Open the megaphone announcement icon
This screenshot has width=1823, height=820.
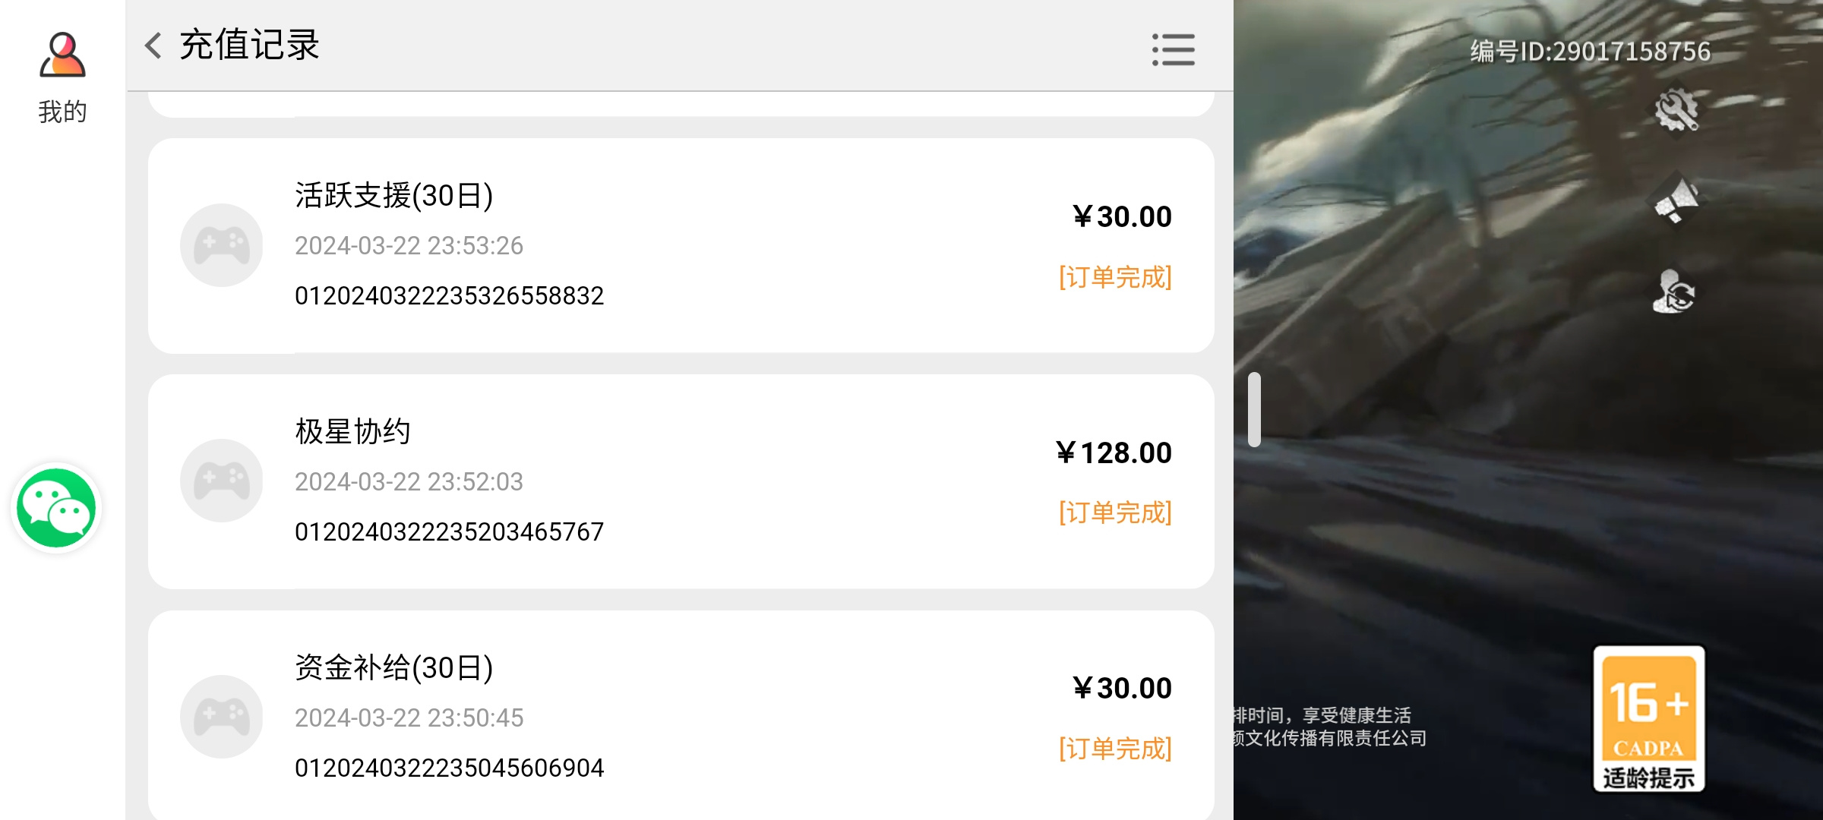[x=1676, y=201]
